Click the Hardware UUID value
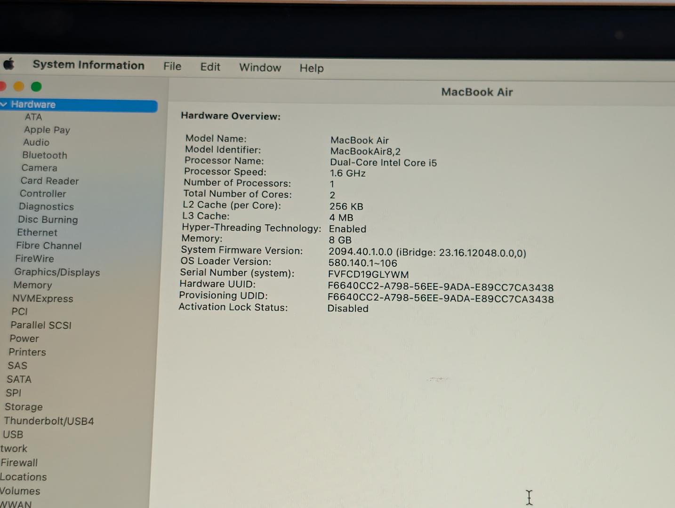Screen dimensions: 675x508 click(441, 287)
